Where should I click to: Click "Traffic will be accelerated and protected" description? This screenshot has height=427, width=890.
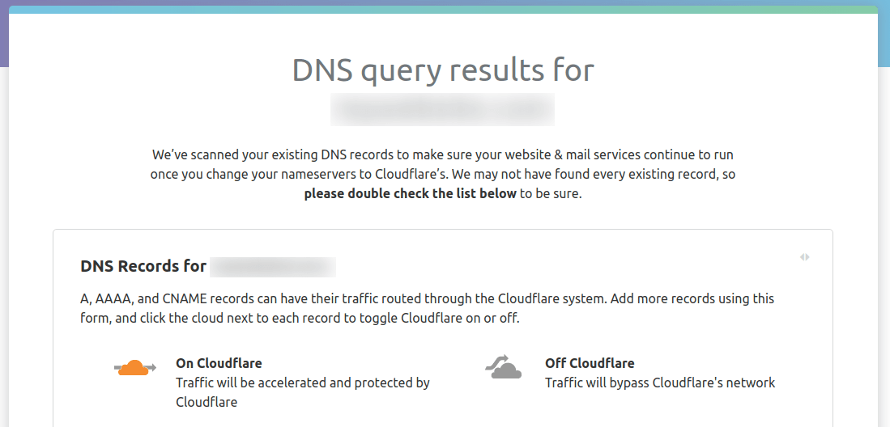303,383
